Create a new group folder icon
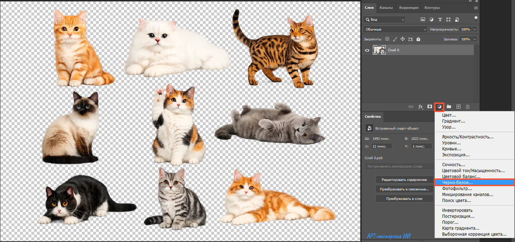The height and width of the screenshot is (242, 515). 449,106
